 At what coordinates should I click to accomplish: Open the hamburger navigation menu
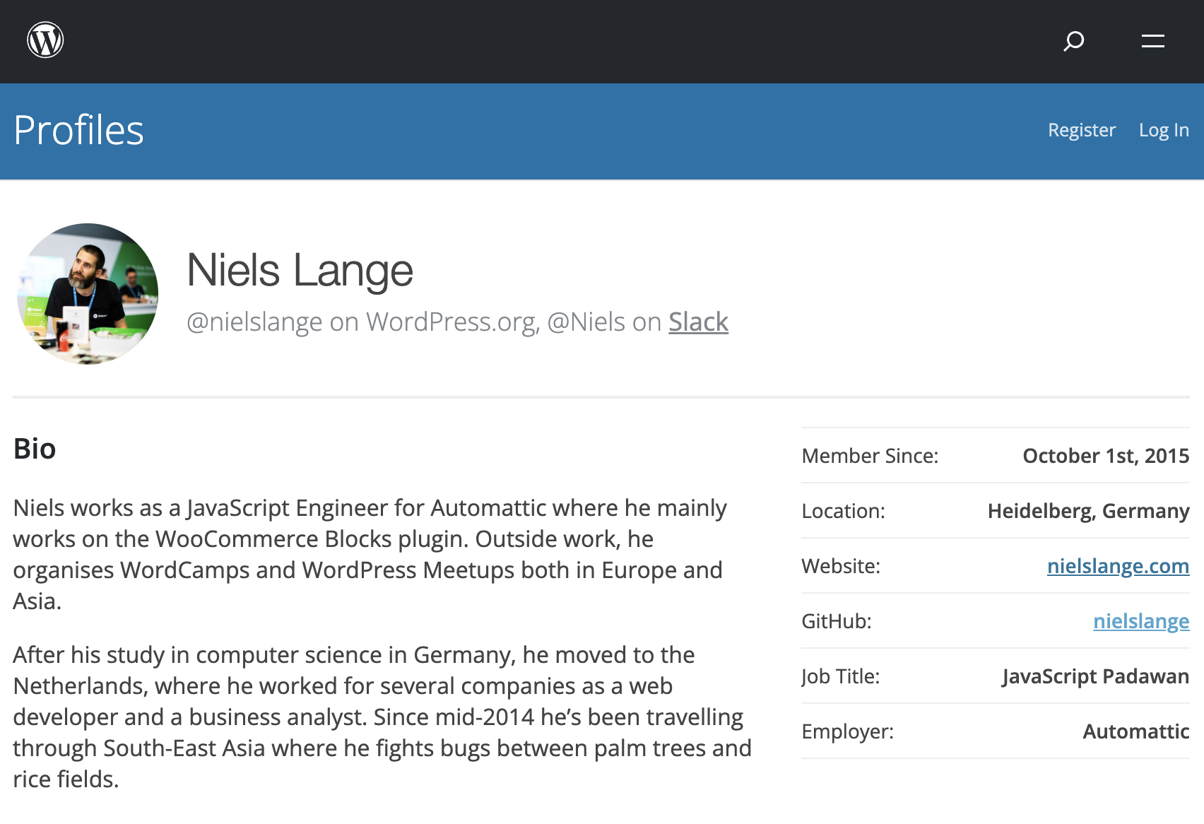(1152, 41)
